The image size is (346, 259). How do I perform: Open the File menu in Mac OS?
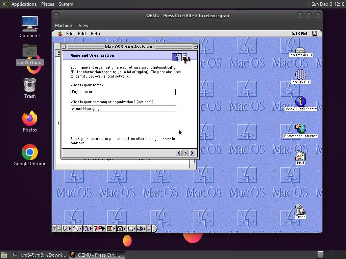point(70,33)
